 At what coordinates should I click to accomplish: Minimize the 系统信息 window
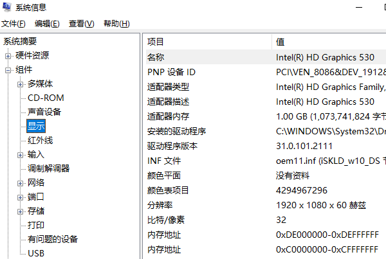click(359, 7)
